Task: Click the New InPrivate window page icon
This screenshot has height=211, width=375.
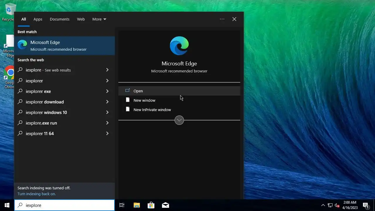Action: (127, 109)
